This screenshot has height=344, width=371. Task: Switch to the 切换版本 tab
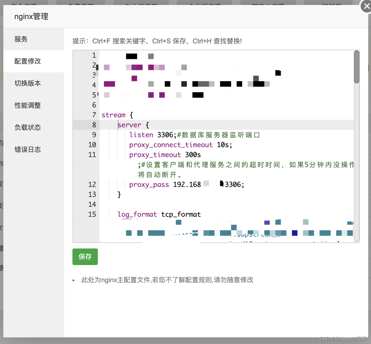tap(34, 83)
